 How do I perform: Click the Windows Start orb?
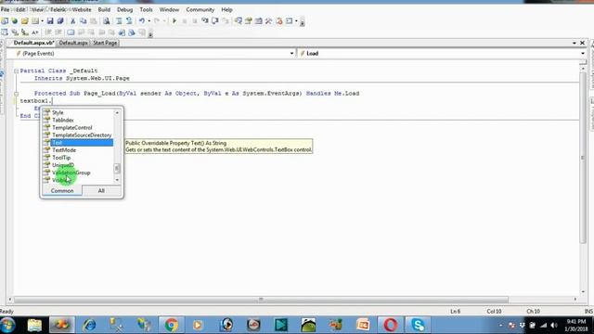[7, 325]
